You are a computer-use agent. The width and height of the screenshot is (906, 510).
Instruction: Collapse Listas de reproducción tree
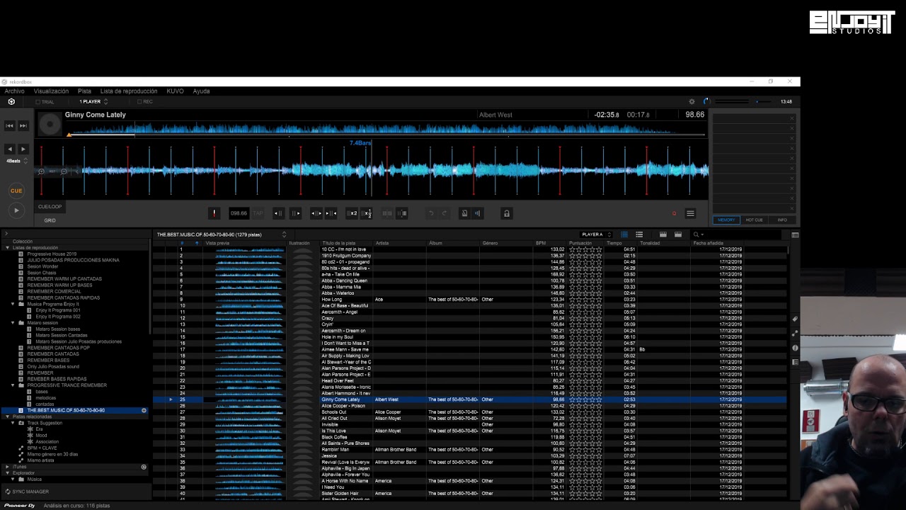point(7,248)
